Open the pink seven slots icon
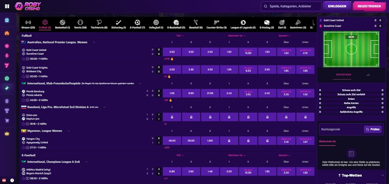This screenshot has height=184, width=389. (x=7, y=66)
